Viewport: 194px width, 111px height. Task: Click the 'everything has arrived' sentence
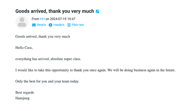point(48,59)
